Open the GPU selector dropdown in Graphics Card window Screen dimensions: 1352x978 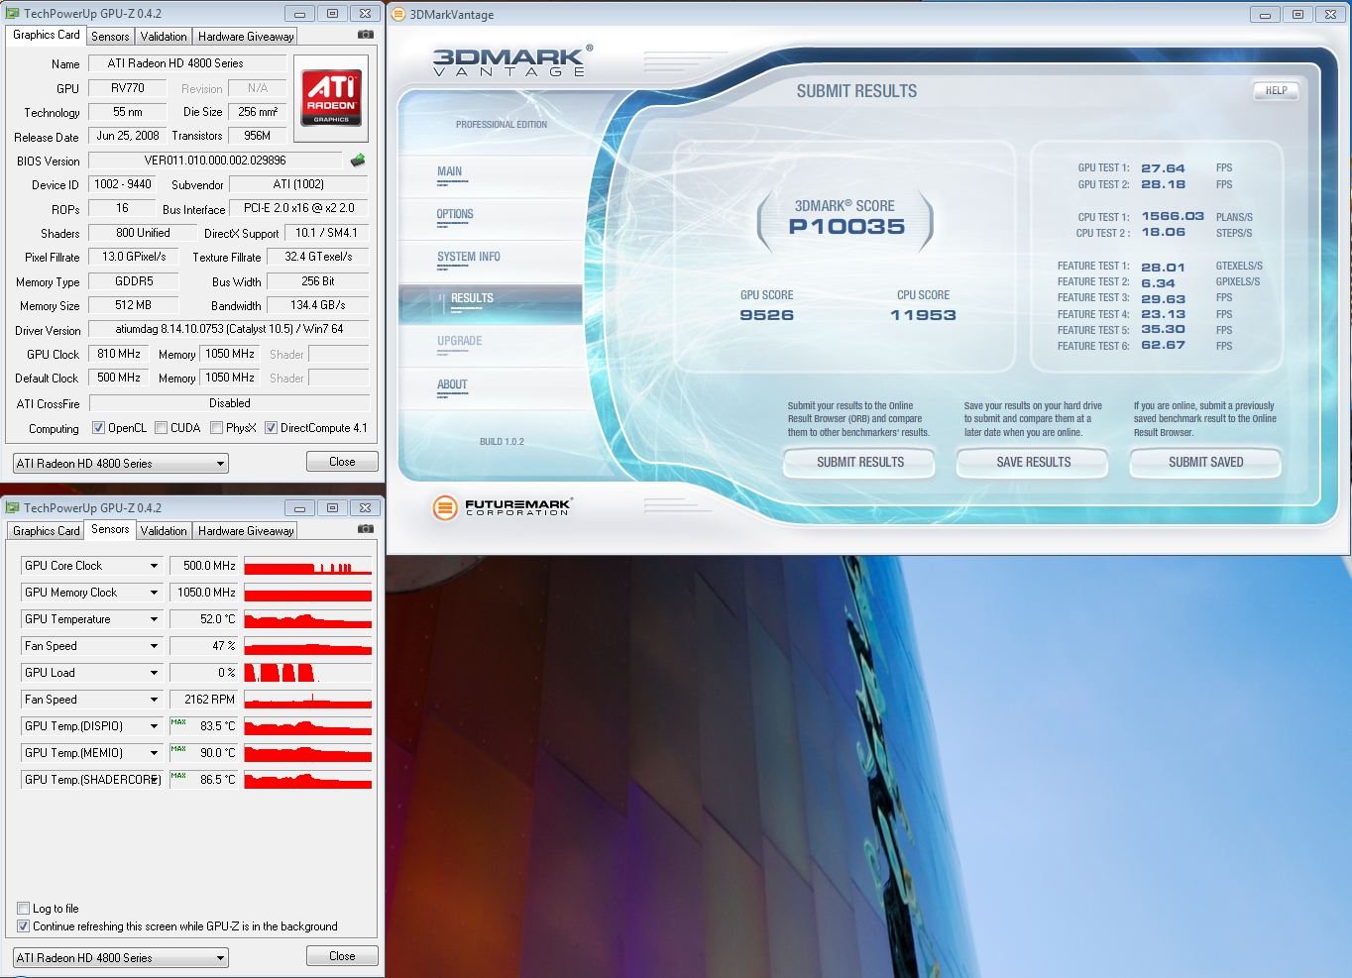[x=120, y=464]
